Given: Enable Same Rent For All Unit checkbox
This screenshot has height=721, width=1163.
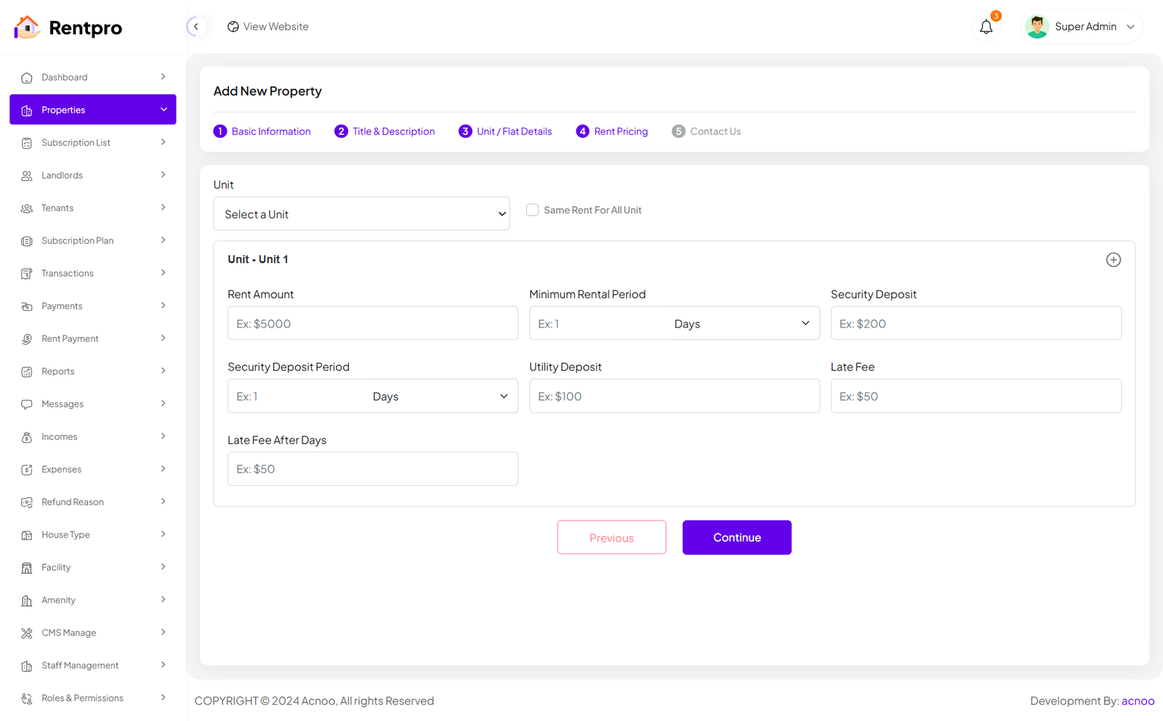Looking at the screenshot, I should click(x=532, y=210).
